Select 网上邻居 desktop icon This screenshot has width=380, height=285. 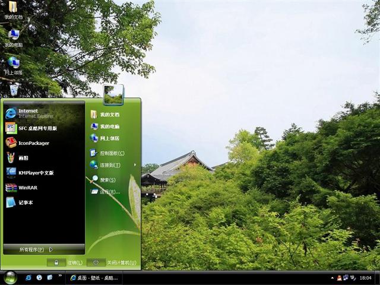14,66
